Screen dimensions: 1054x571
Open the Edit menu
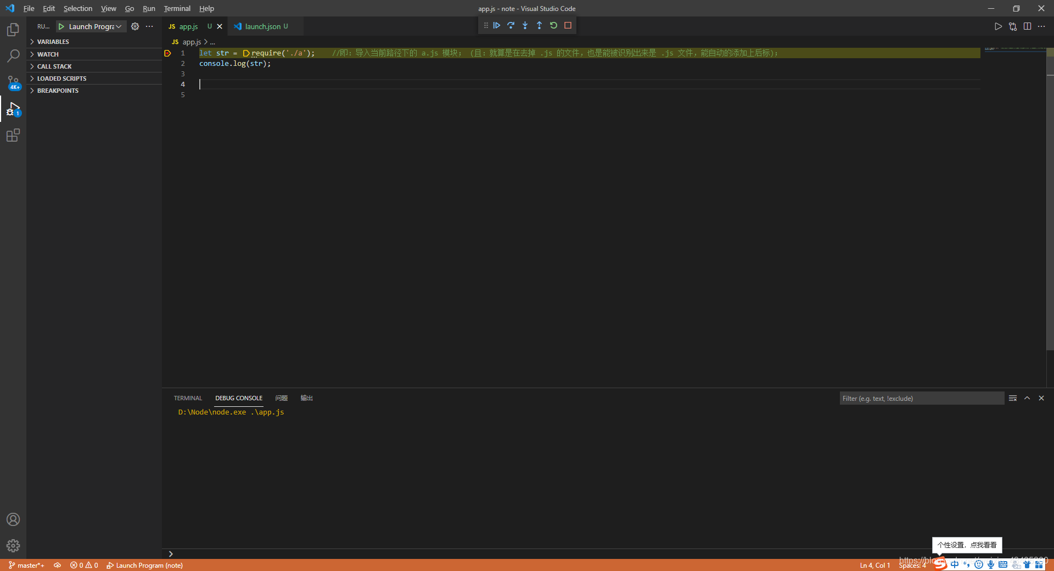point(49,8)
